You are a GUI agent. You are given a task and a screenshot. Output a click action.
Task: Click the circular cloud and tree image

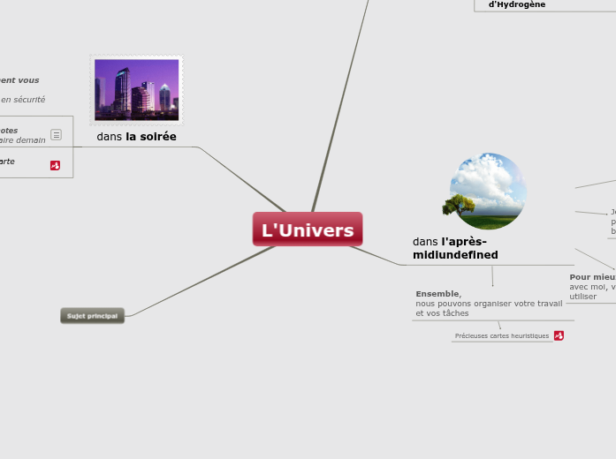coord(487,191)
